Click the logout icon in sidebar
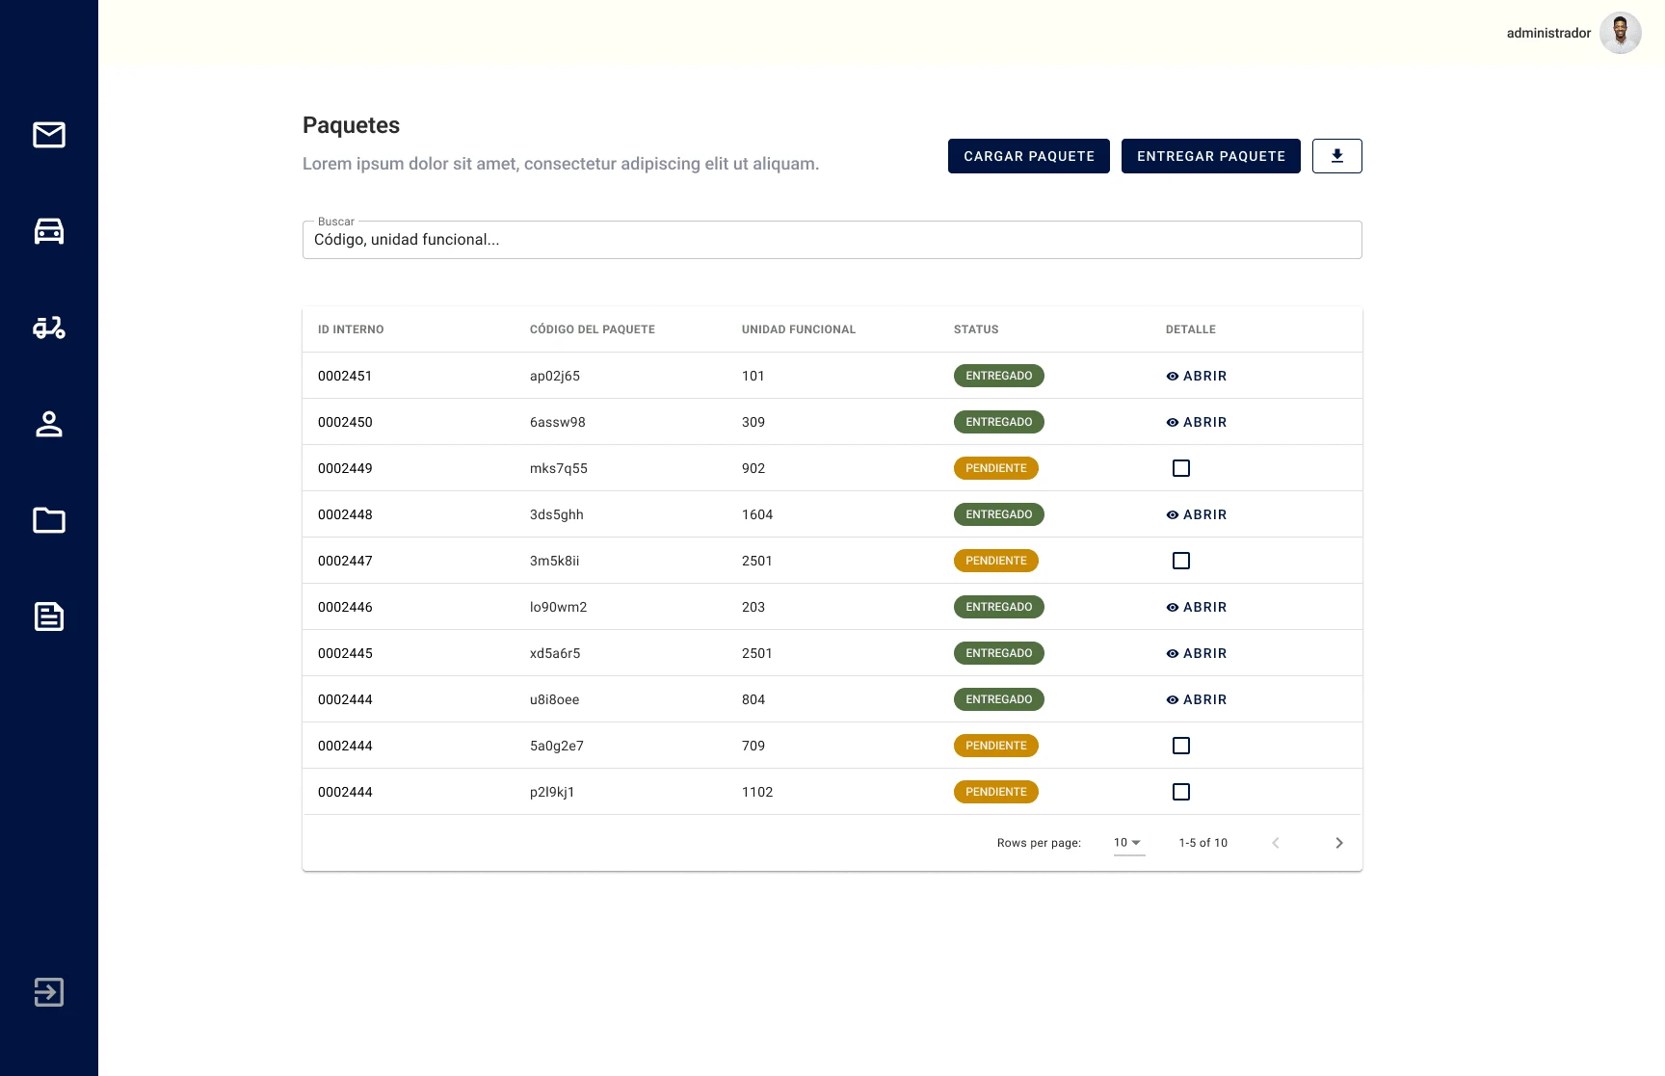Viewport: 1665px width, 1076px height. (49, 992)
